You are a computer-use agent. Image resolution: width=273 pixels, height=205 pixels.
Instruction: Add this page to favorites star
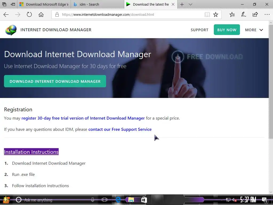click(215, 14)
